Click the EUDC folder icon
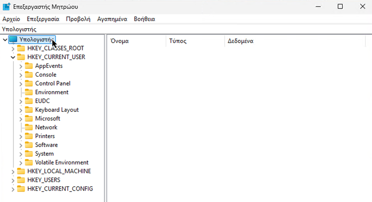This screenshot has width=372, height=202. (x=29, y=101)
